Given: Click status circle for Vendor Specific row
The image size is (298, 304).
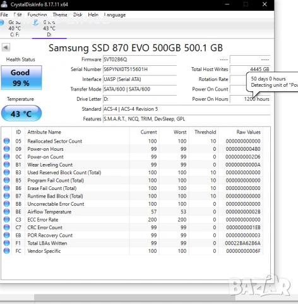Looking at the screenshot, I should pyautogui.click(x=7, y=251).
